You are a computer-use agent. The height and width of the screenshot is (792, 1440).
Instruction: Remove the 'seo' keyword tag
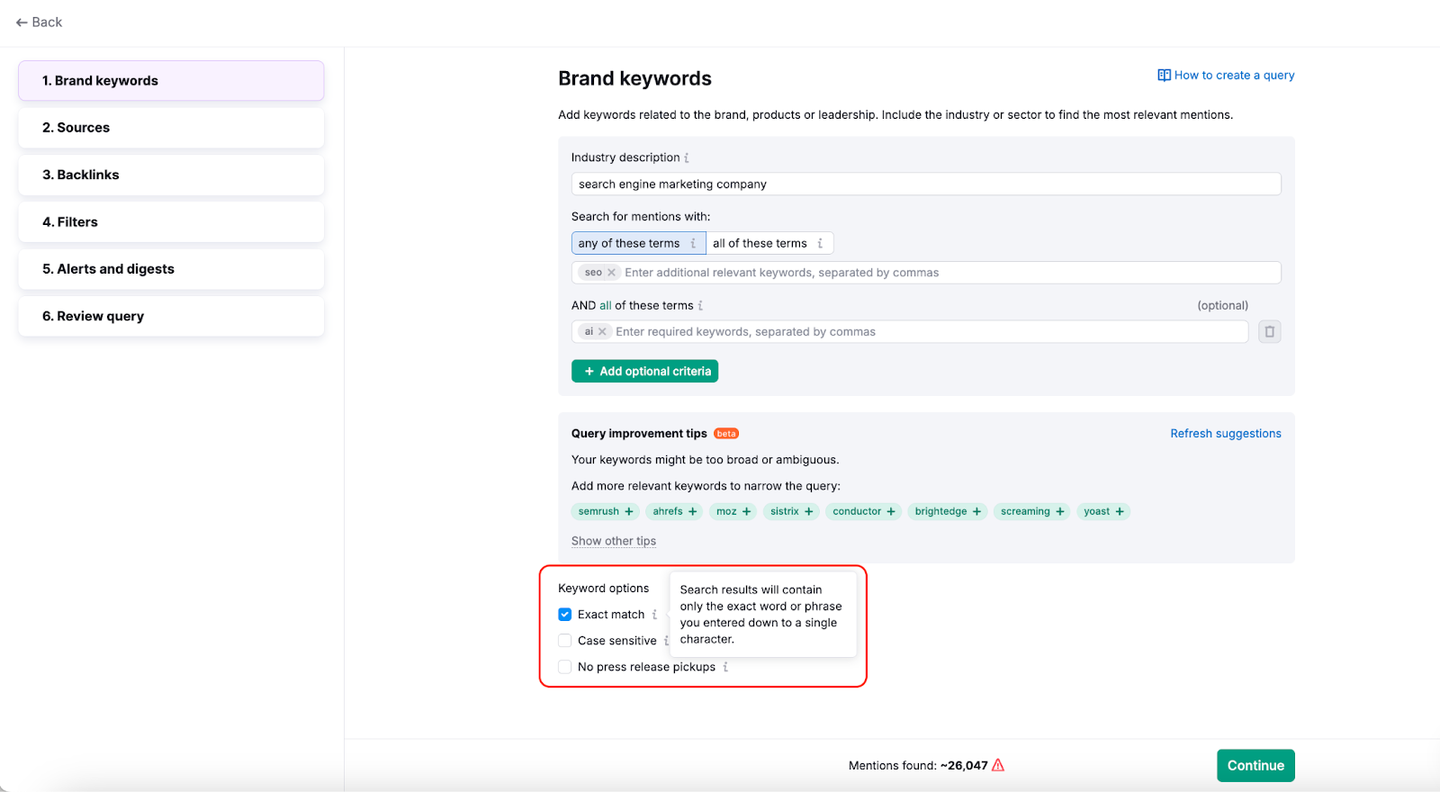pos(612,273)
